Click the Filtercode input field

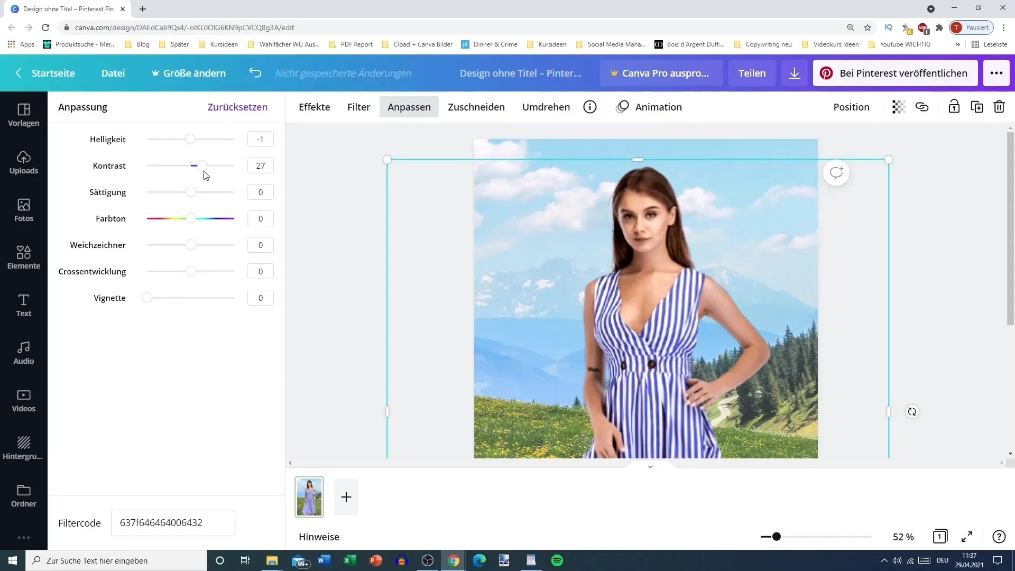[x=173, y=522]
